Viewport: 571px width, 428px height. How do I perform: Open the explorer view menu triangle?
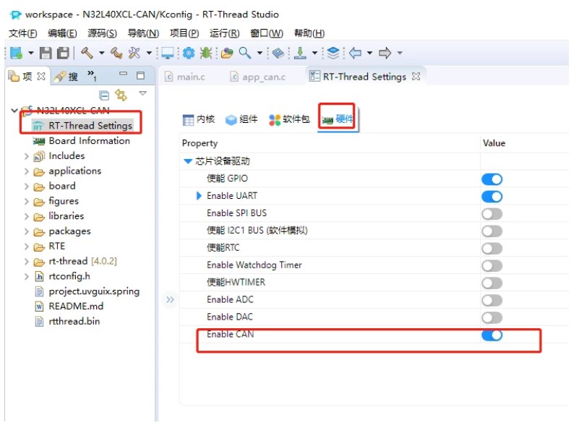pyautogui.click(x=143, y=93)
